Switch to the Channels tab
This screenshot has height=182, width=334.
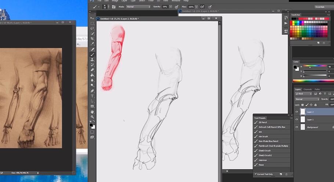point(308,89)
